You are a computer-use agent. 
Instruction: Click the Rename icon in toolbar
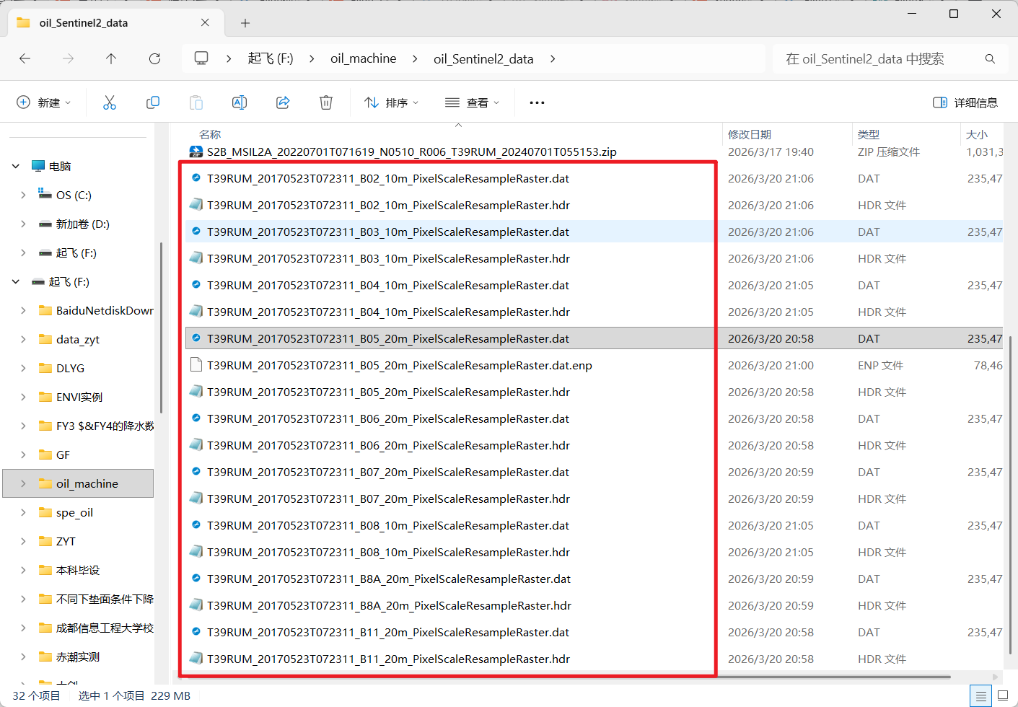(240, 102)
